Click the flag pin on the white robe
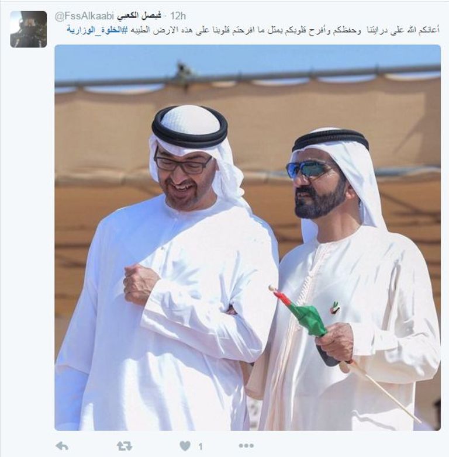This screenshot has width=449, height=457. pos(336,308)
